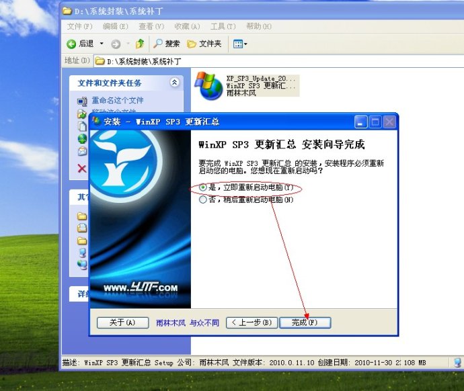Toggle the 文件夹 folders pane button
Screen dimensions: 464x391
(204, 44)
